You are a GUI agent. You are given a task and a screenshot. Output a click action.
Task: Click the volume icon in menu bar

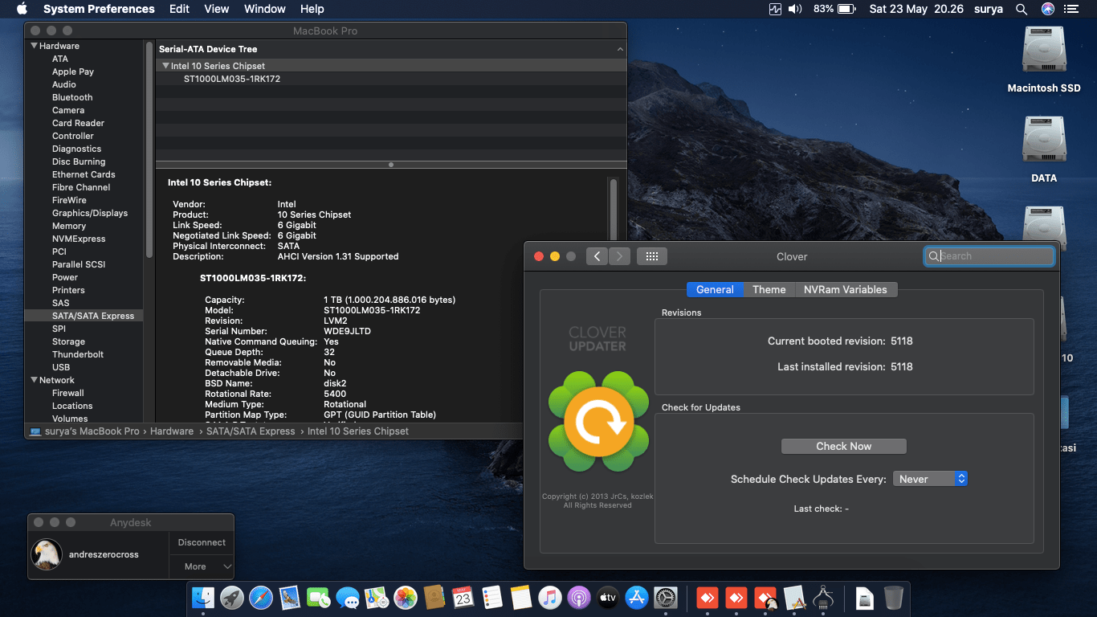pyautogui.click(x=795, y=9)
